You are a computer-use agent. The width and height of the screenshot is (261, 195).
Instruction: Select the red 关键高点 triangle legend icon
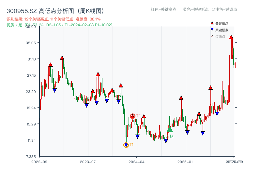[211, 23]
